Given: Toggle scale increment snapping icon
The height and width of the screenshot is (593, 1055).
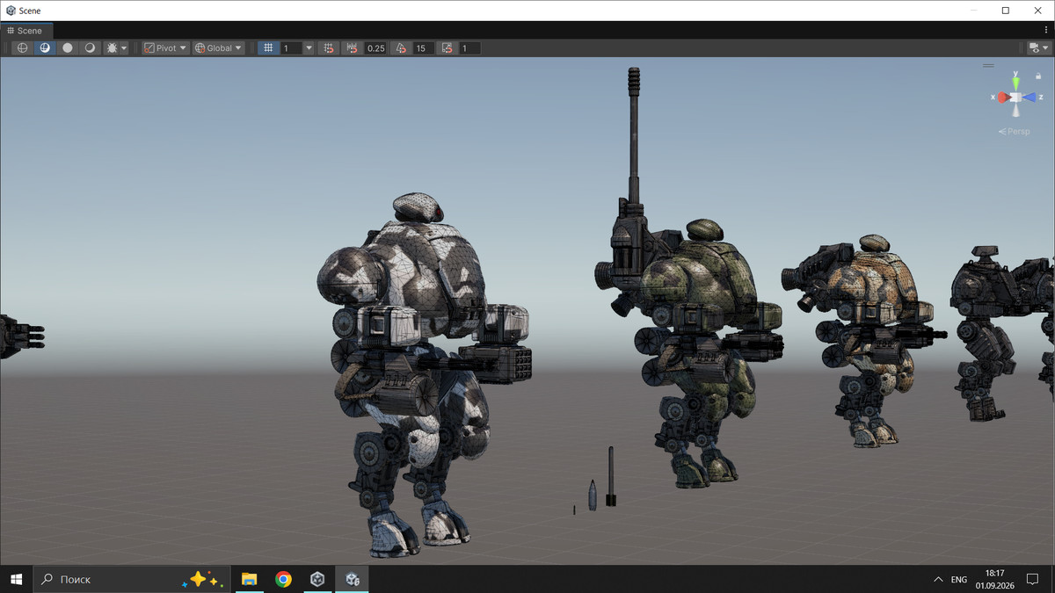Looking at the screenshot, I should pos(447,48).
